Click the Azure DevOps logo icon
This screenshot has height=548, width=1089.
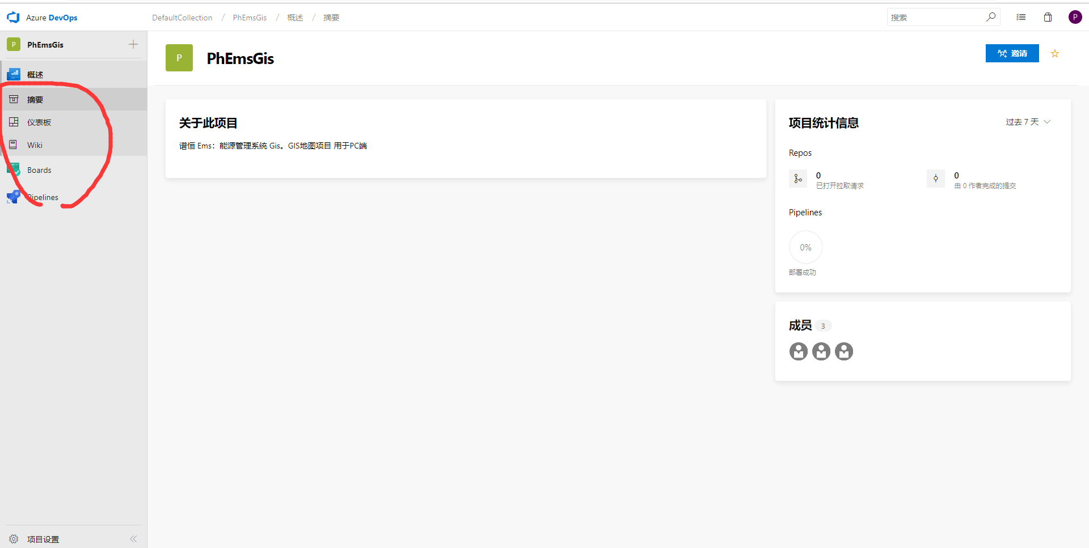pos(13,18)
